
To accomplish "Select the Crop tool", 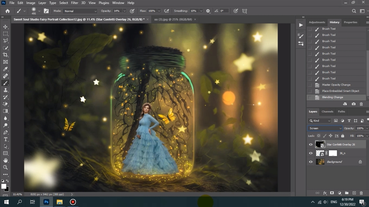I will (x=5, y=55).
